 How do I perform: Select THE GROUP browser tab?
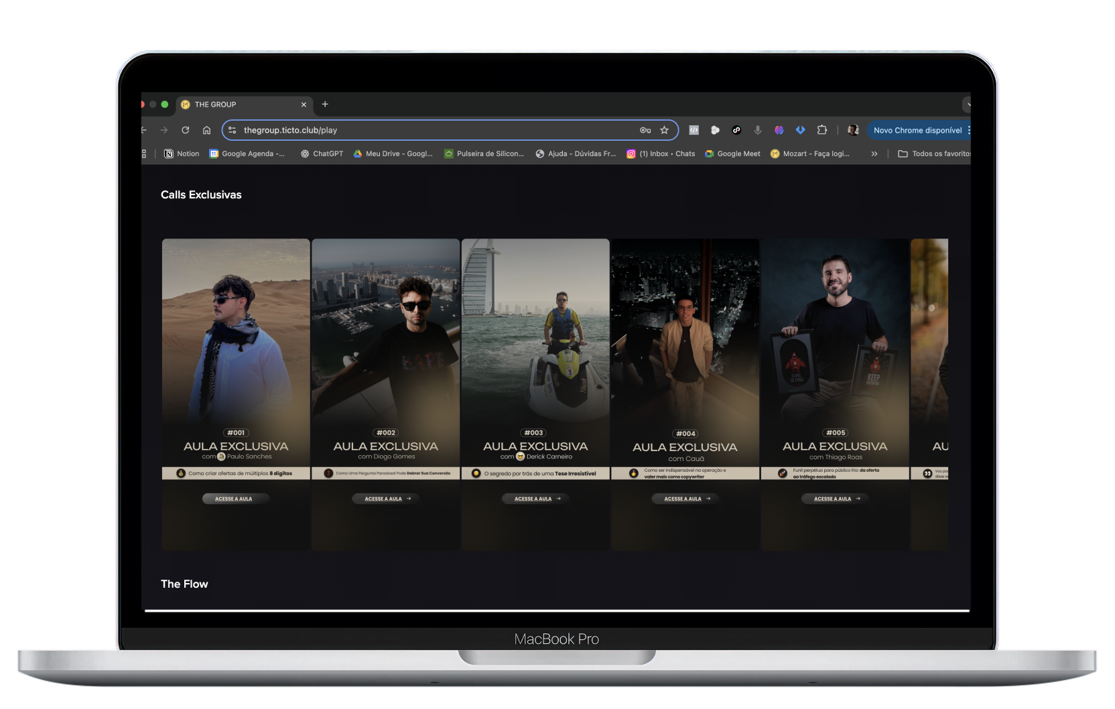(x=241, y=105)
